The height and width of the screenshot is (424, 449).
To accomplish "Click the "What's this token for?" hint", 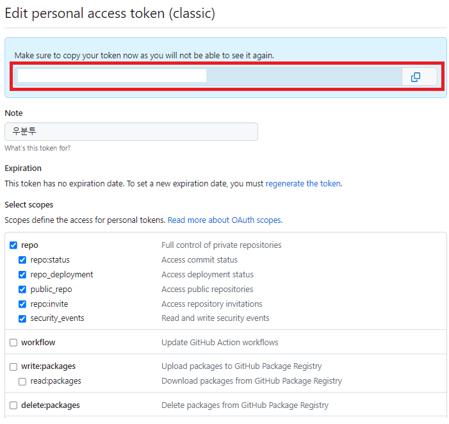I will click(x=38, y=148).
